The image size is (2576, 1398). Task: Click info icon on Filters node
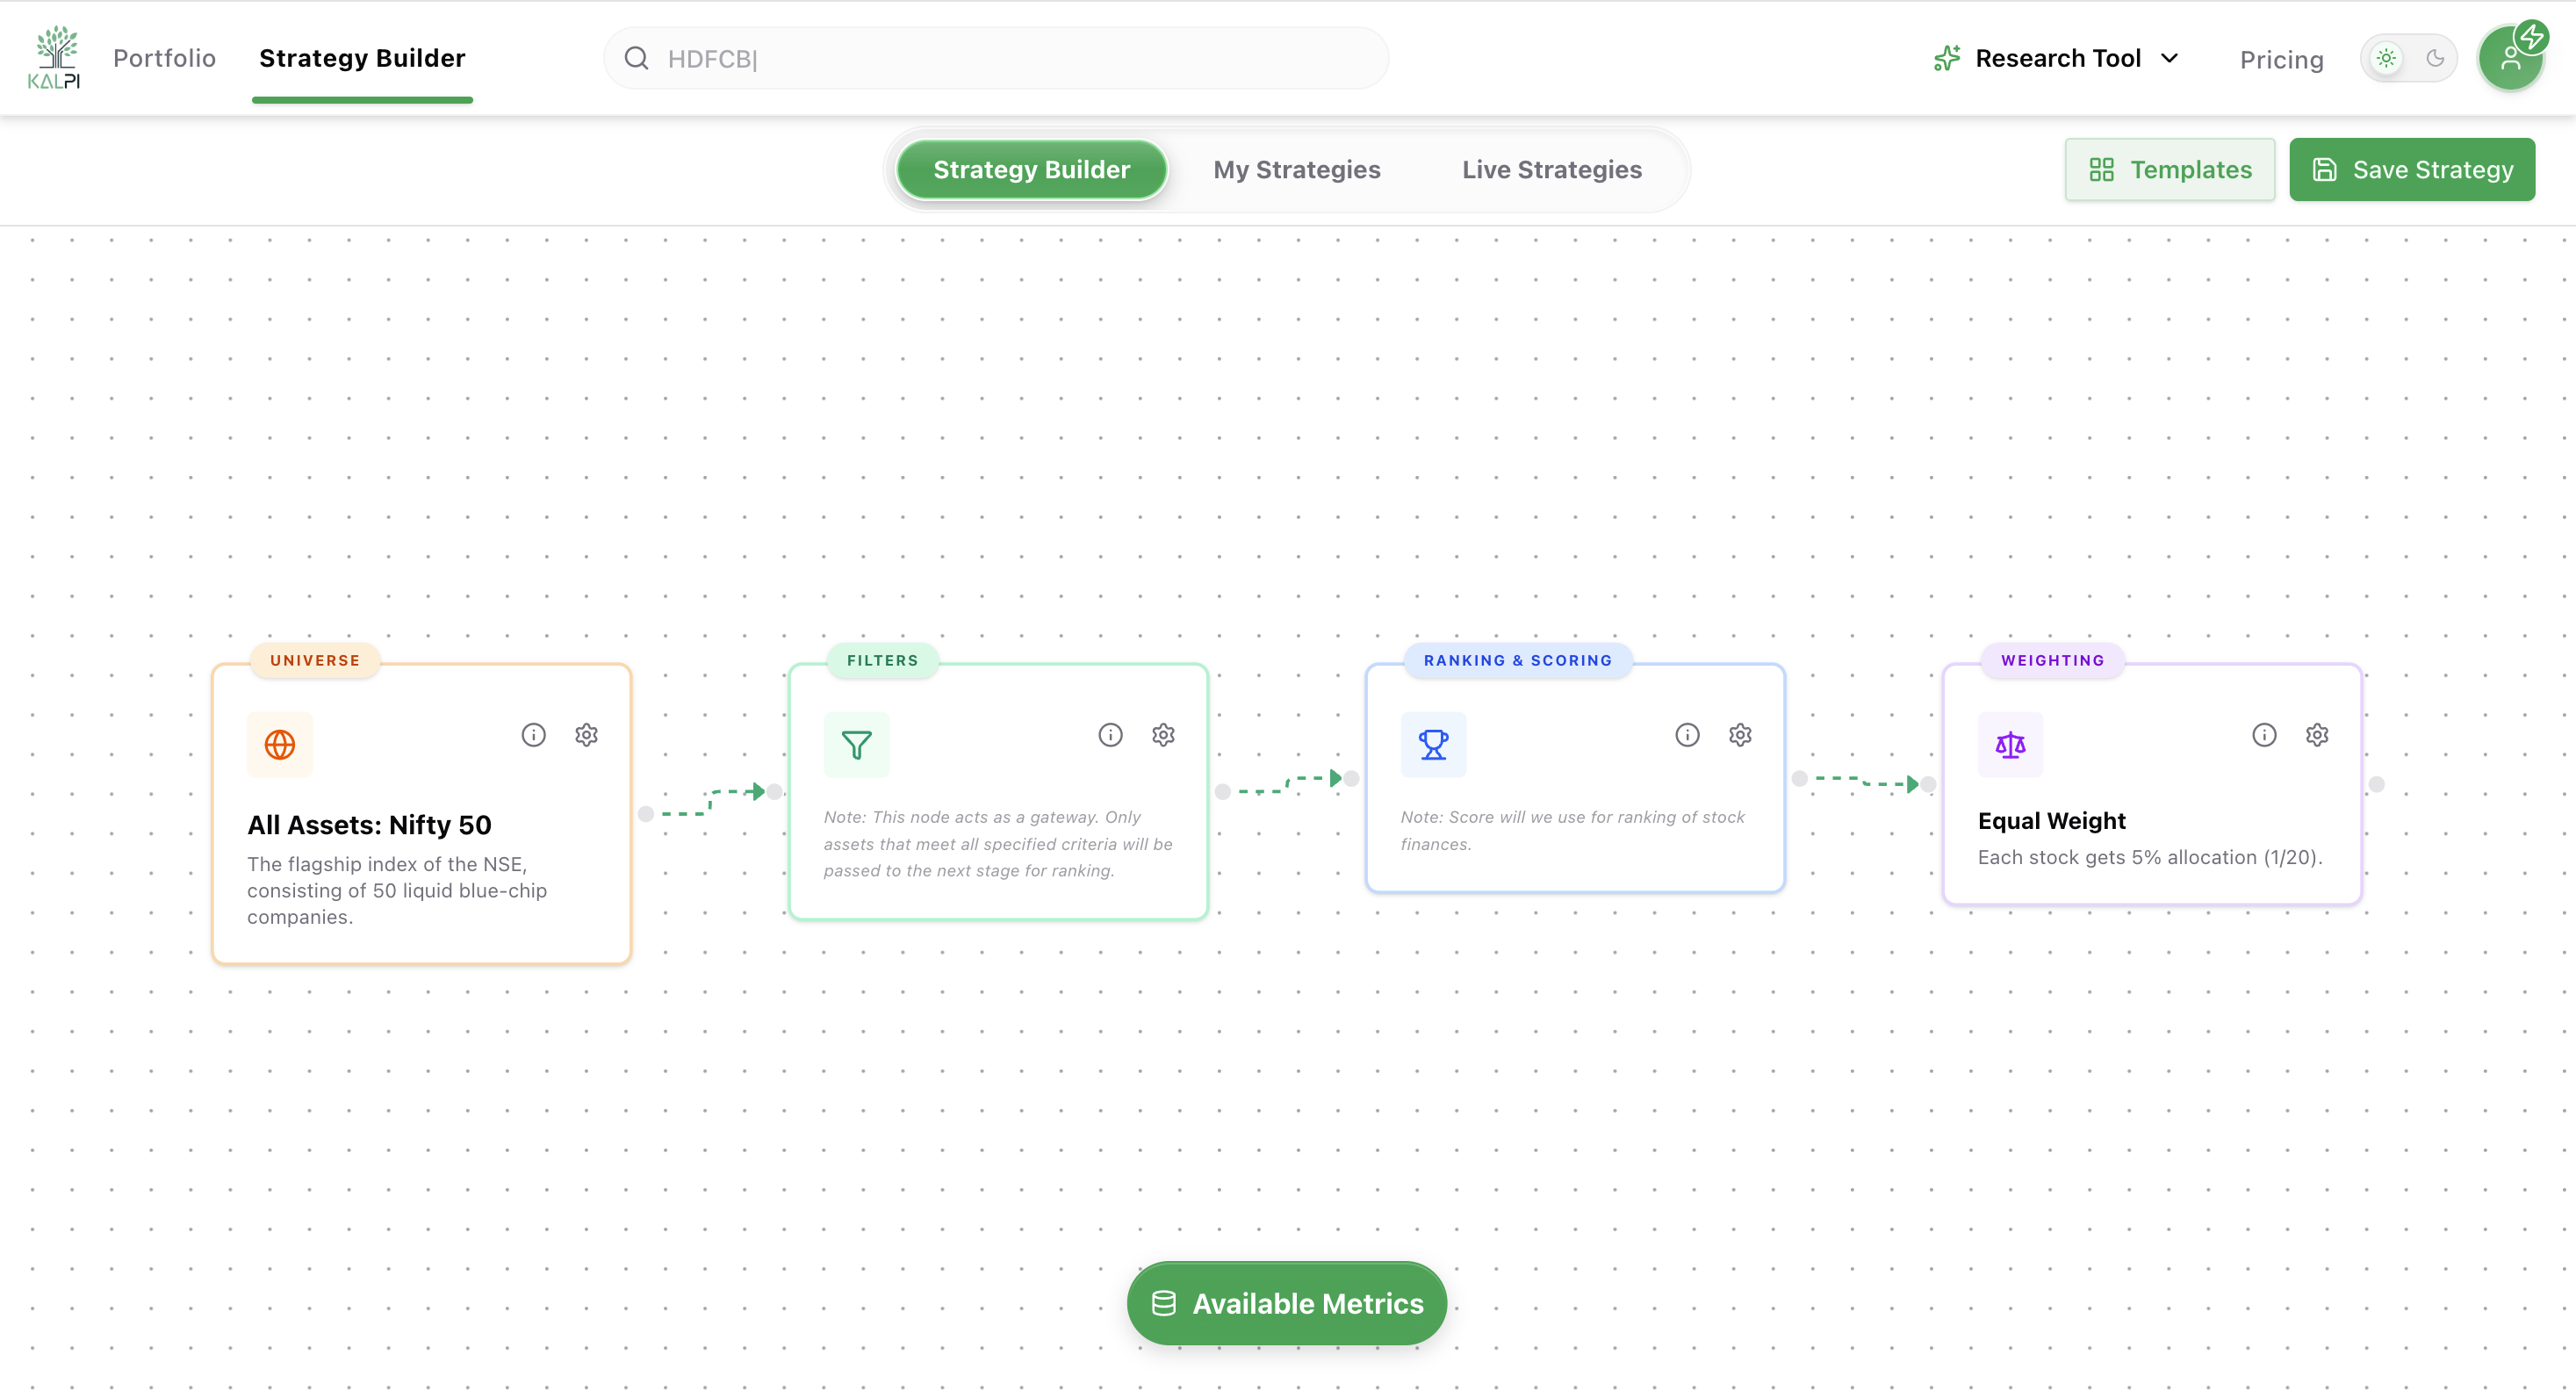[x=1110, y=735]
